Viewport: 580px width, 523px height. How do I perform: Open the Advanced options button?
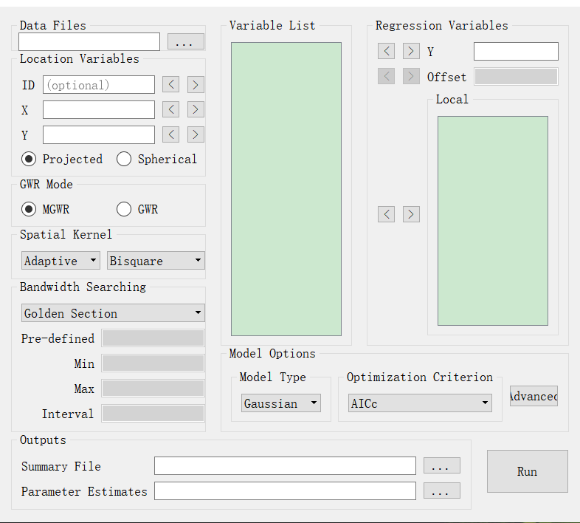coord(534,396)
